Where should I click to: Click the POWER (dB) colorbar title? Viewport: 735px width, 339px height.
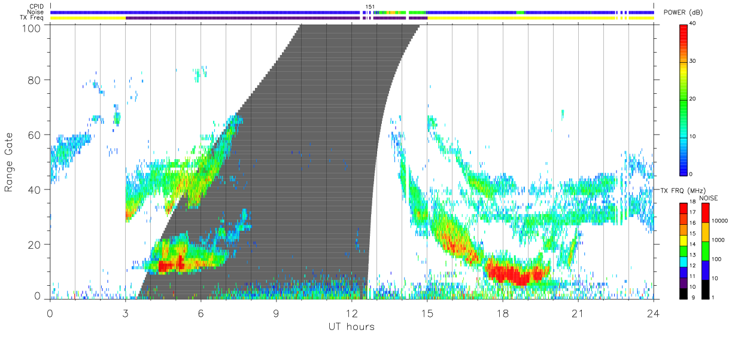[x=684, y=13]
